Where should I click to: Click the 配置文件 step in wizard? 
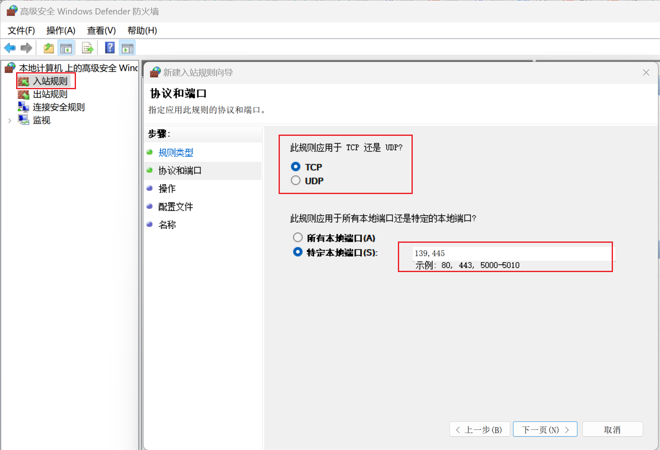coord(176,207)
